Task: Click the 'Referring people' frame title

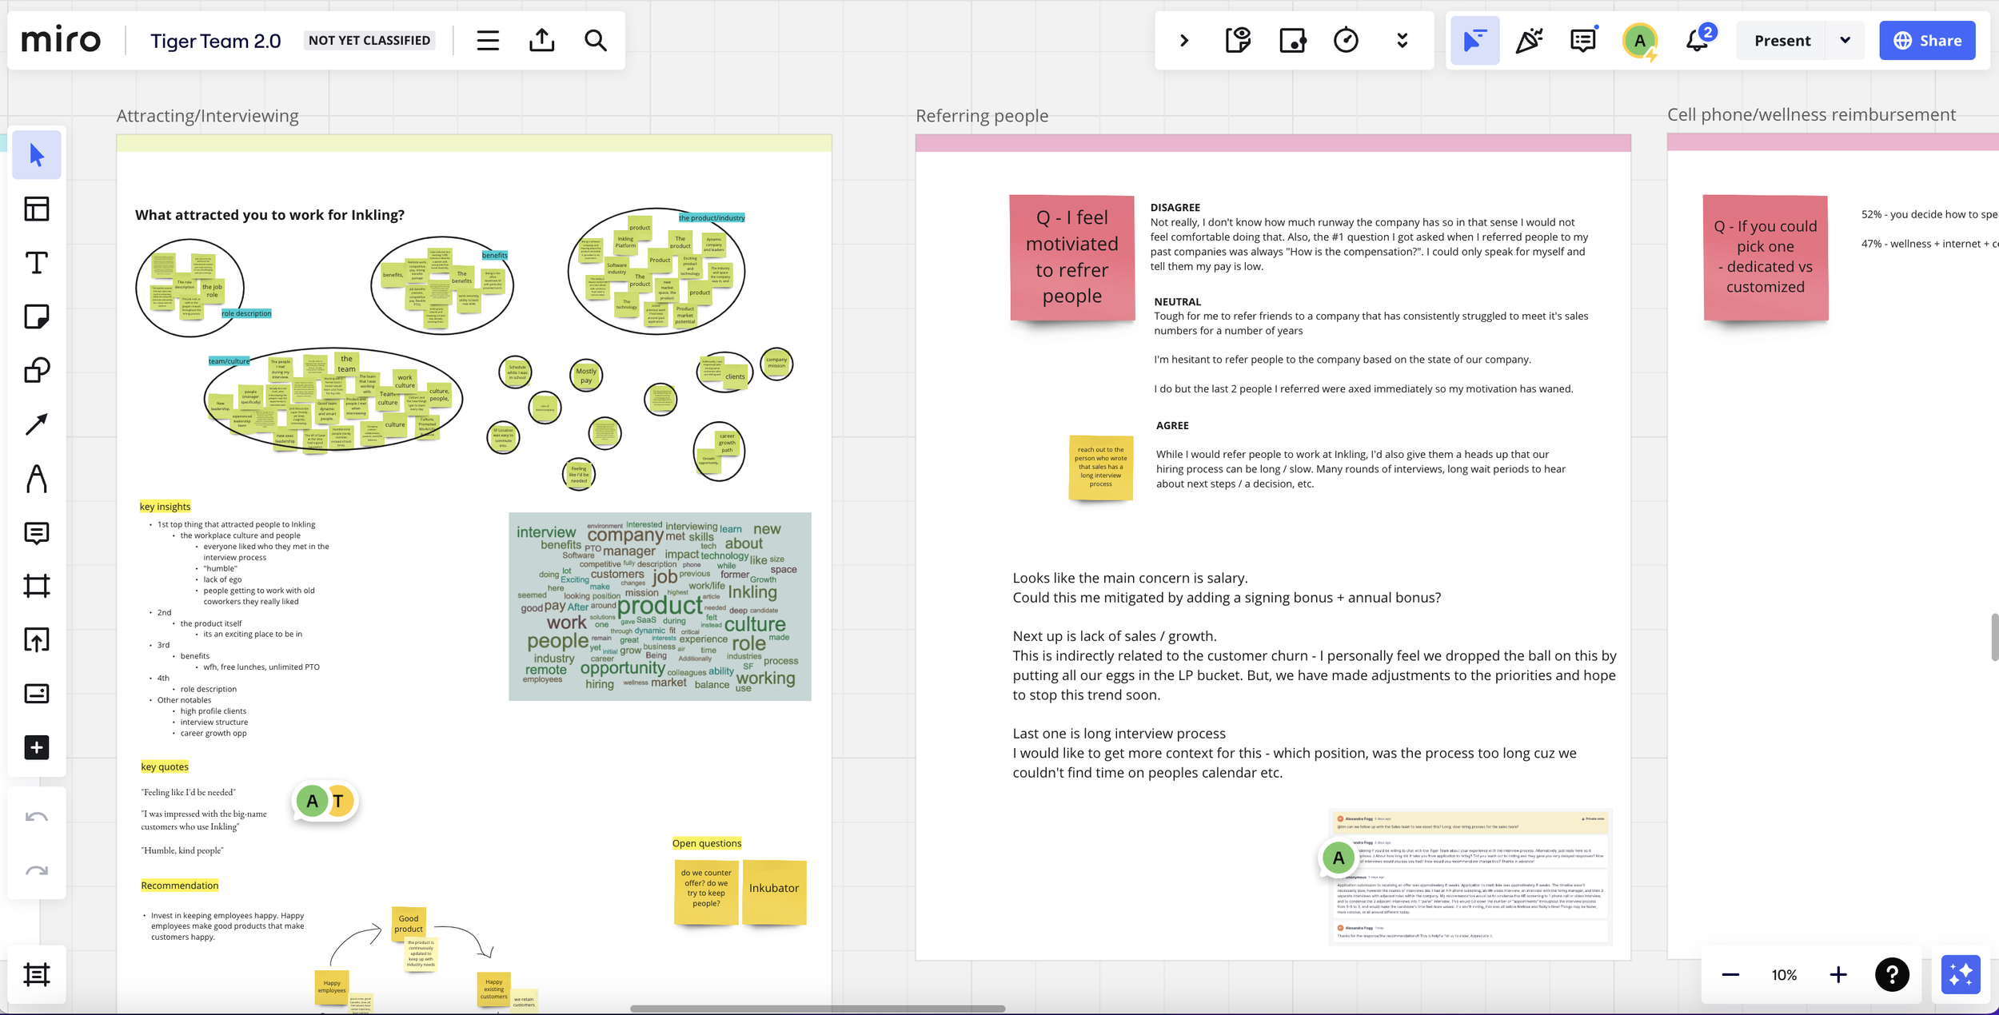Action: click(982, 116)
